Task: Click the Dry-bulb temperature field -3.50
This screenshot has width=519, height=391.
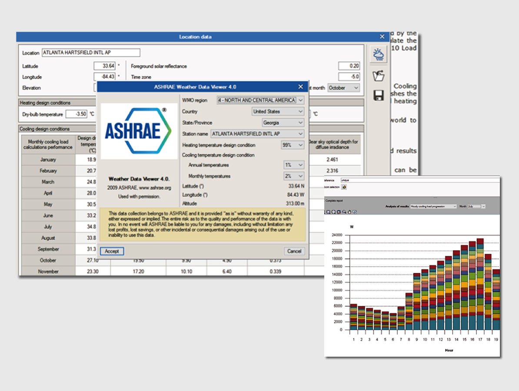Action: tap(77, 114)
